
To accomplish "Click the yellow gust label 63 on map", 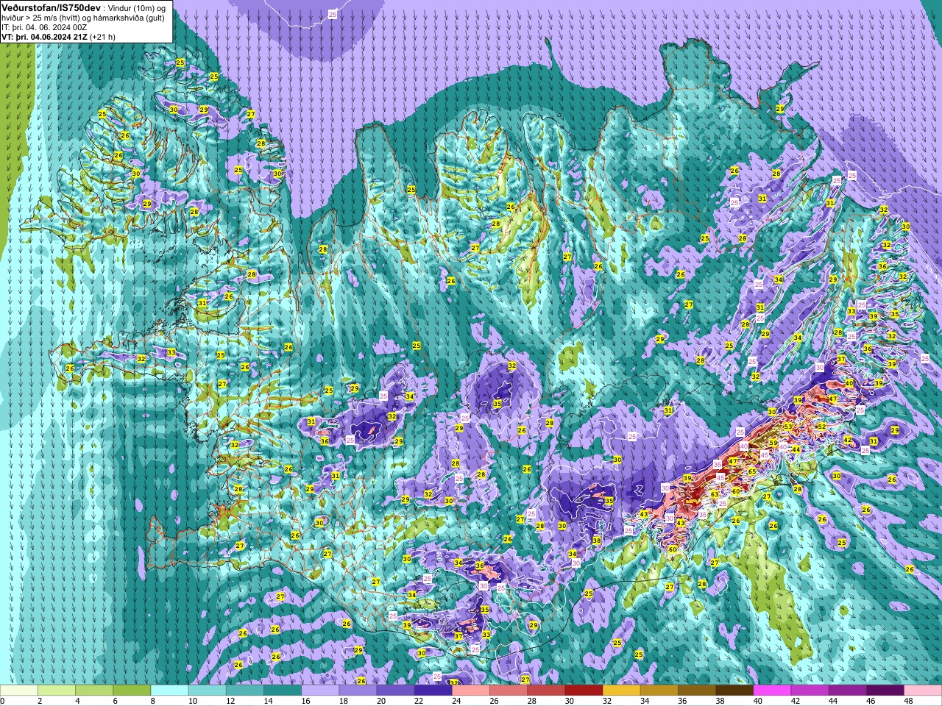I will click(x=714, y=494).
